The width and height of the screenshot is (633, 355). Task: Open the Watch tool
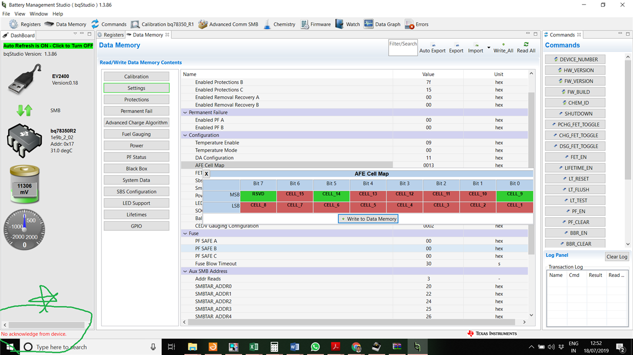pyautogui.click(x=347, y=24)
